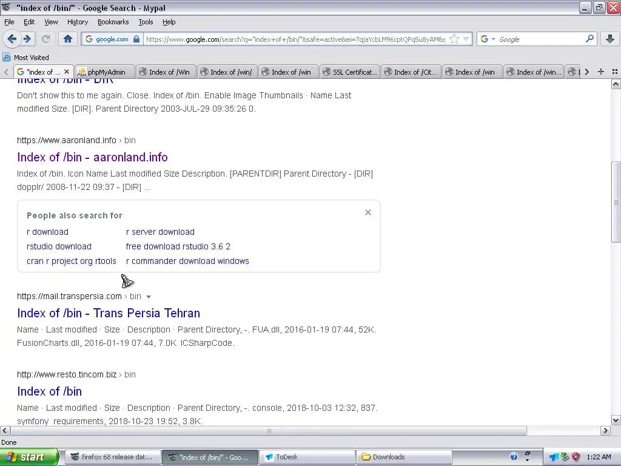Click the ToDesk tray icon
The width and height of the screenshot is (621, 466).
point(554,458)
